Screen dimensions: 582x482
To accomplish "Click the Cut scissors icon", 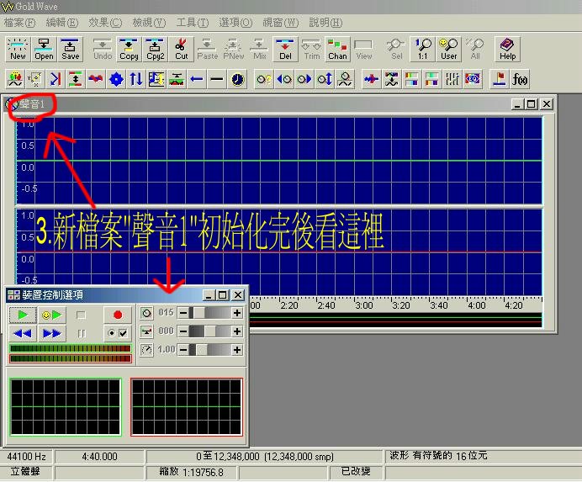I will click(182, 49).
